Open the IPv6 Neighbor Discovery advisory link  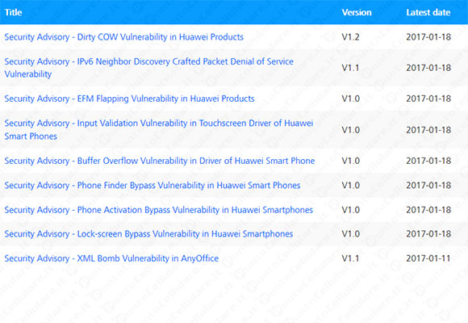pyautogui.click(x=149, y=68)
